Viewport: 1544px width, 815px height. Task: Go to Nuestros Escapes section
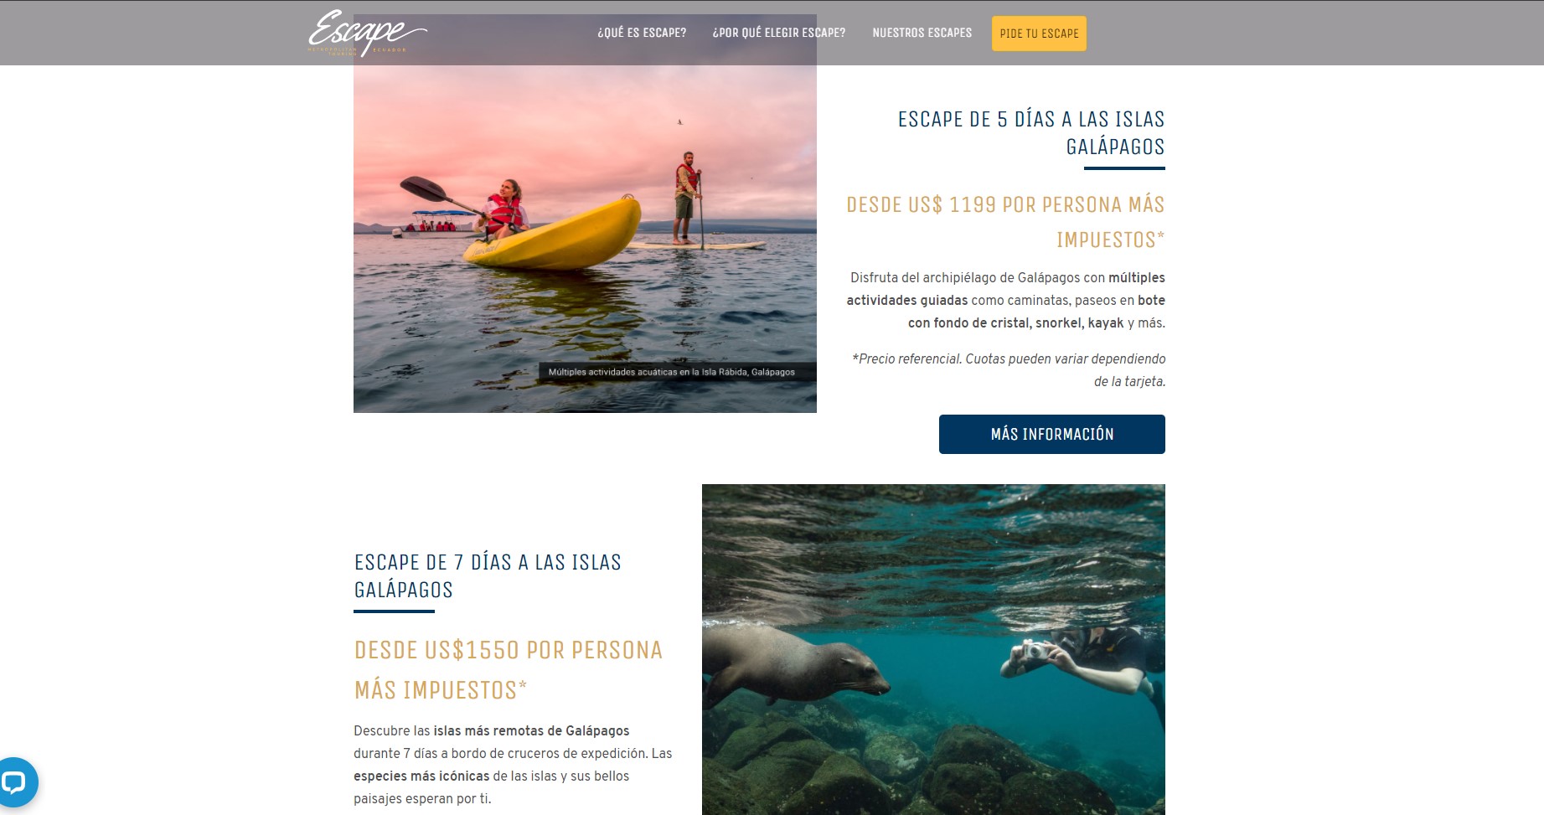[922, 33]
